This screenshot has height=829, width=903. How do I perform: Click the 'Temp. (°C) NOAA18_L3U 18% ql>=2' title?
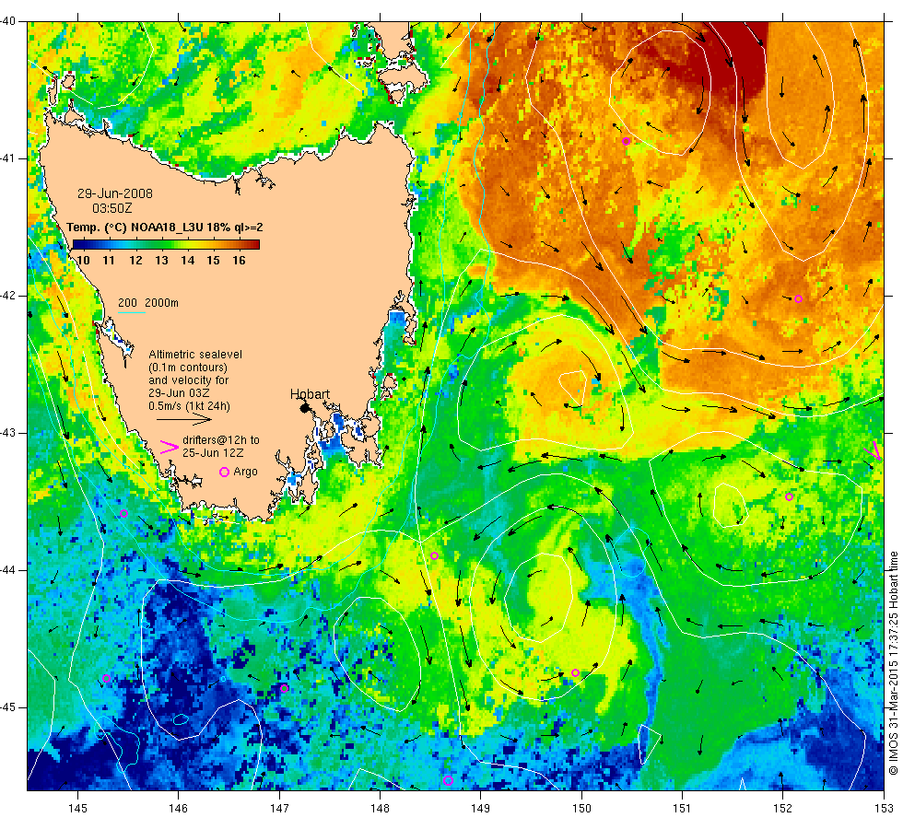(165, 227)
